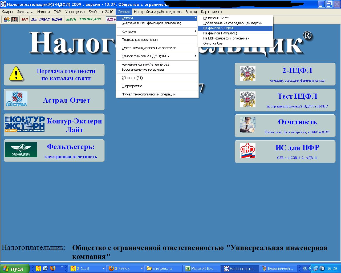
Task: Open the calendar grid toolbar icon
Action: click(14, 19)
